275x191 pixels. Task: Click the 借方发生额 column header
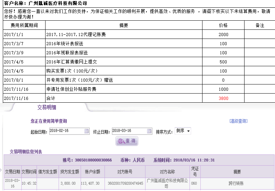coord(48,172)
